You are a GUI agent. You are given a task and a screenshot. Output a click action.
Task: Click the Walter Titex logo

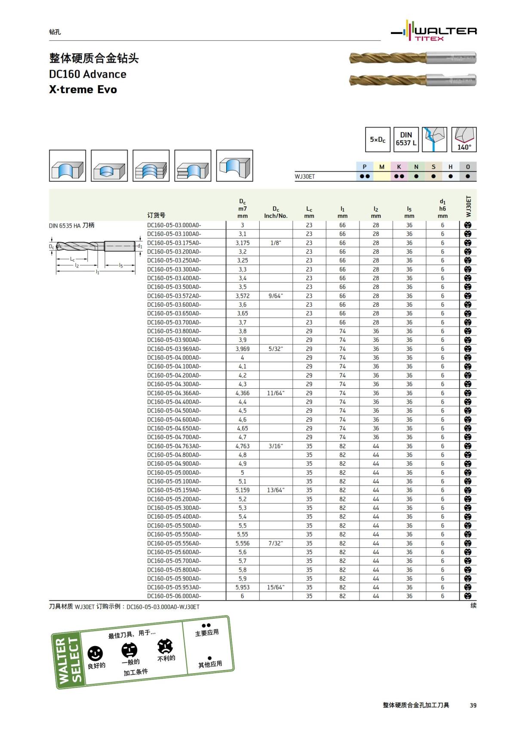point(433,31)
